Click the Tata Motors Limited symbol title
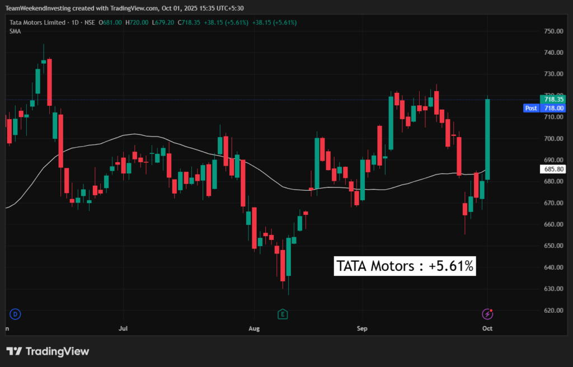573x367 pixels. 36,23
